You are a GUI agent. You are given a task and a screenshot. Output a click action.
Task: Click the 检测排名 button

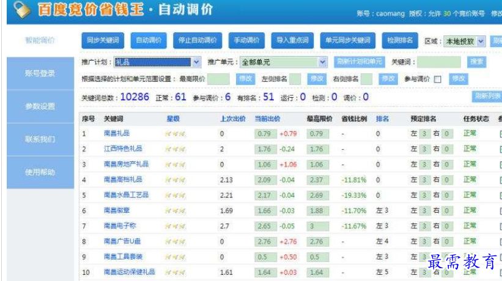coord(400,40)
